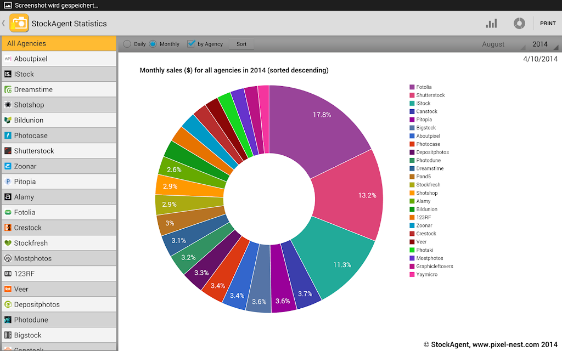Click the PRINT button

[x=548, y=23]
